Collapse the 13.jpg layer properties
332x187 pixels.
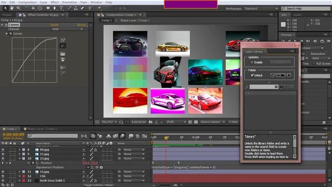20,158
